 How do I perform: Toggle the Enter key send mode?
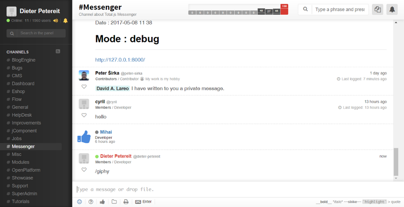click(143, 202)
